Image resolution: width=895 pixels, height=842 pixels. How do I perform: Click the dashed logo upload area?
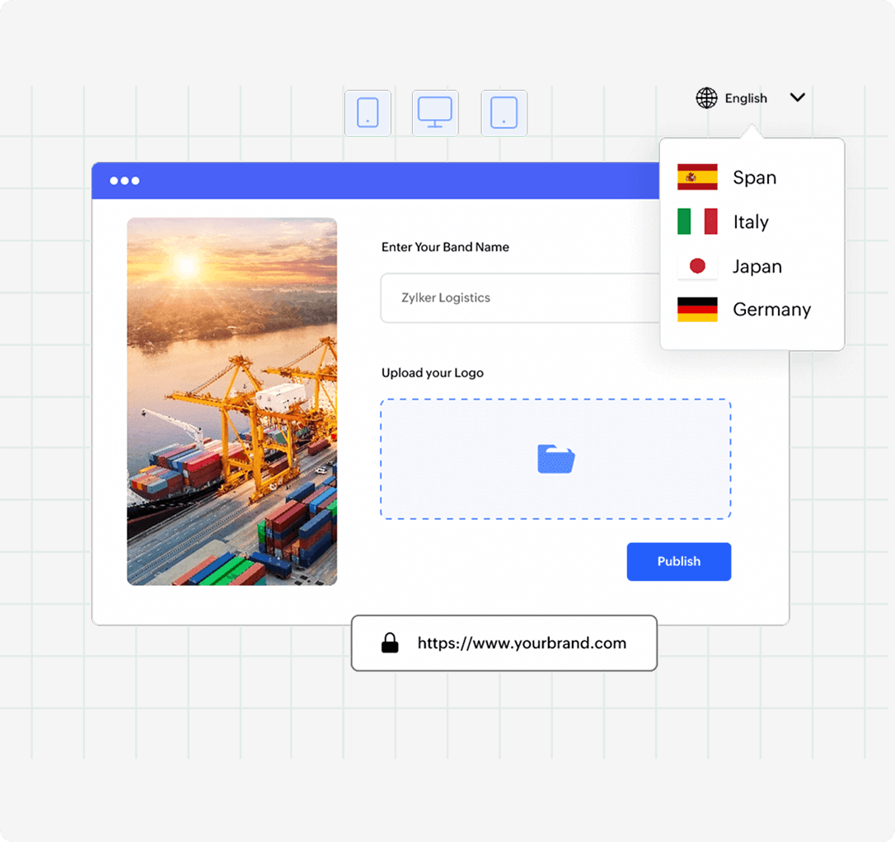(556, 459)
